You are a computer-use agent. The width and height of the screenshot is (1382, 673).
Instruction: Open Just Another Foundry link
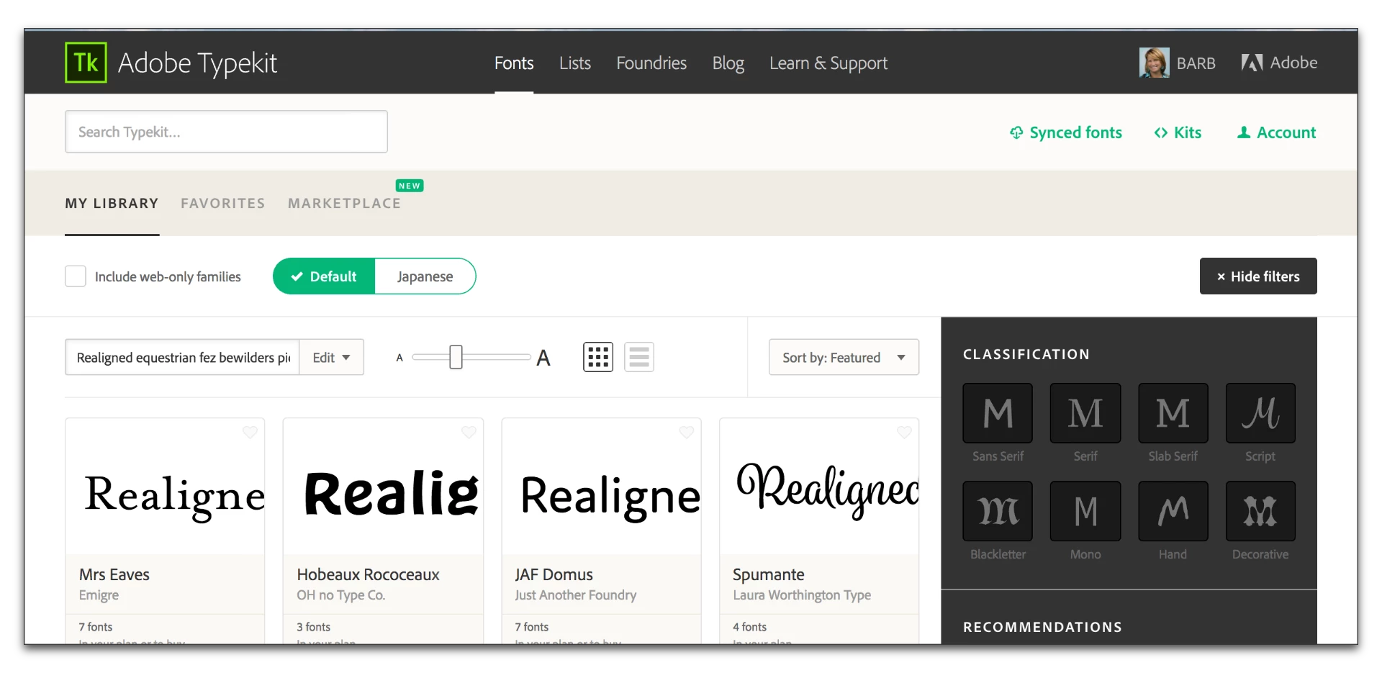(576, 595)
